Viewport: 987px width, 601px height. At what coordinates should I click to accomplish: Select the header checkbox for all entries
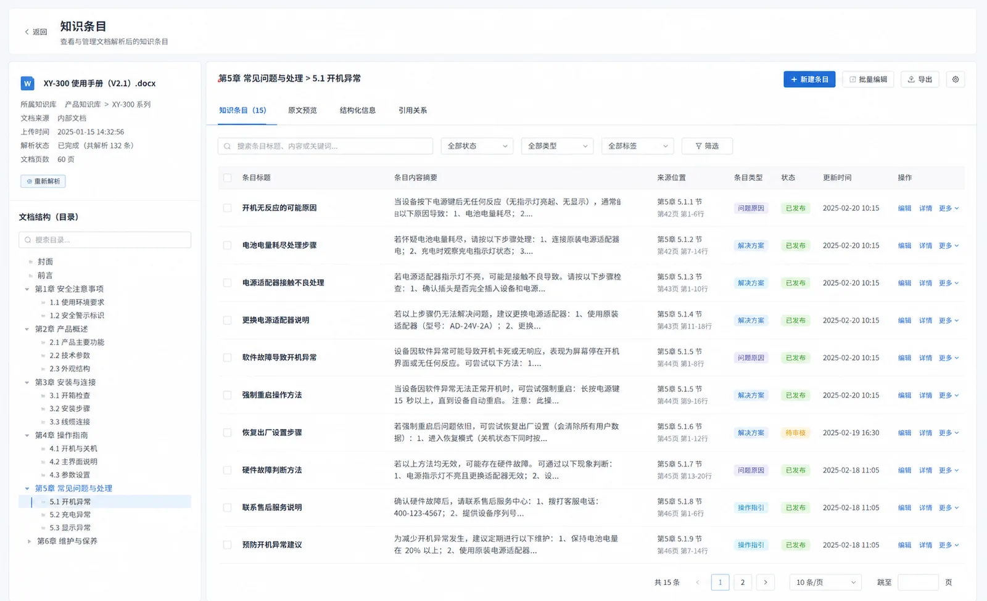pyautogui.click(x=228, y=178)
